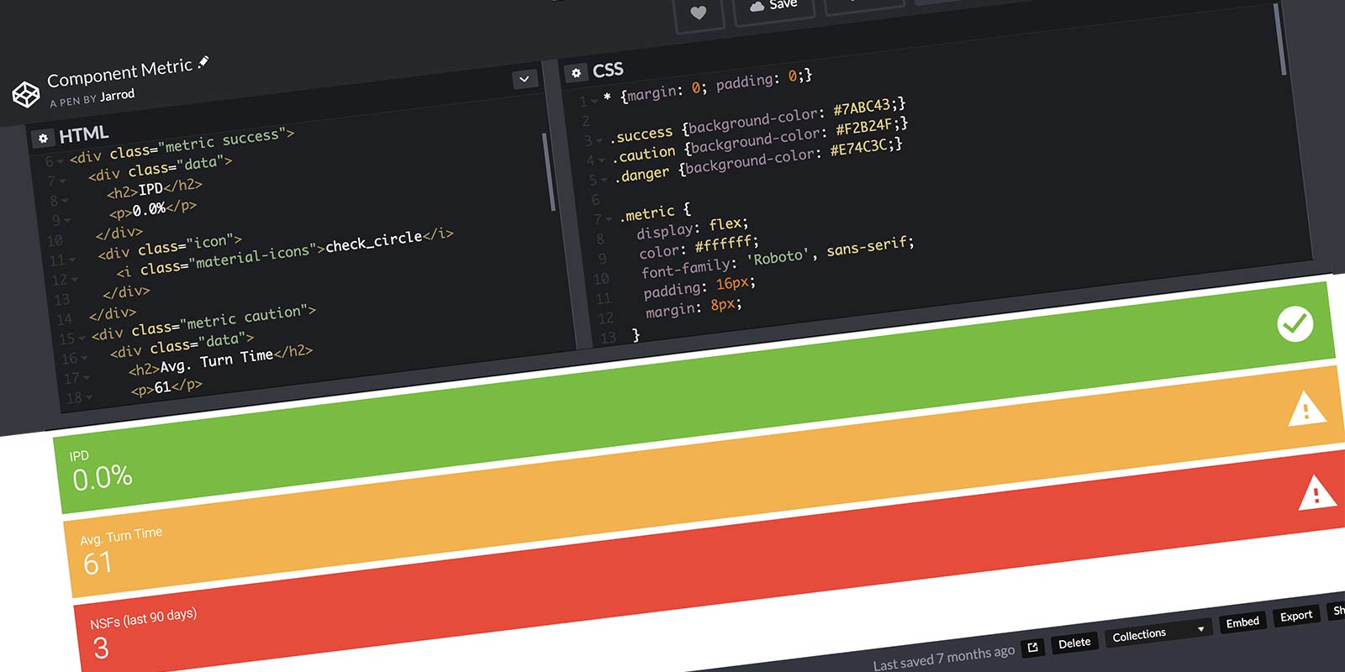Open the Collections dropdown

[x=1158, y=633]
